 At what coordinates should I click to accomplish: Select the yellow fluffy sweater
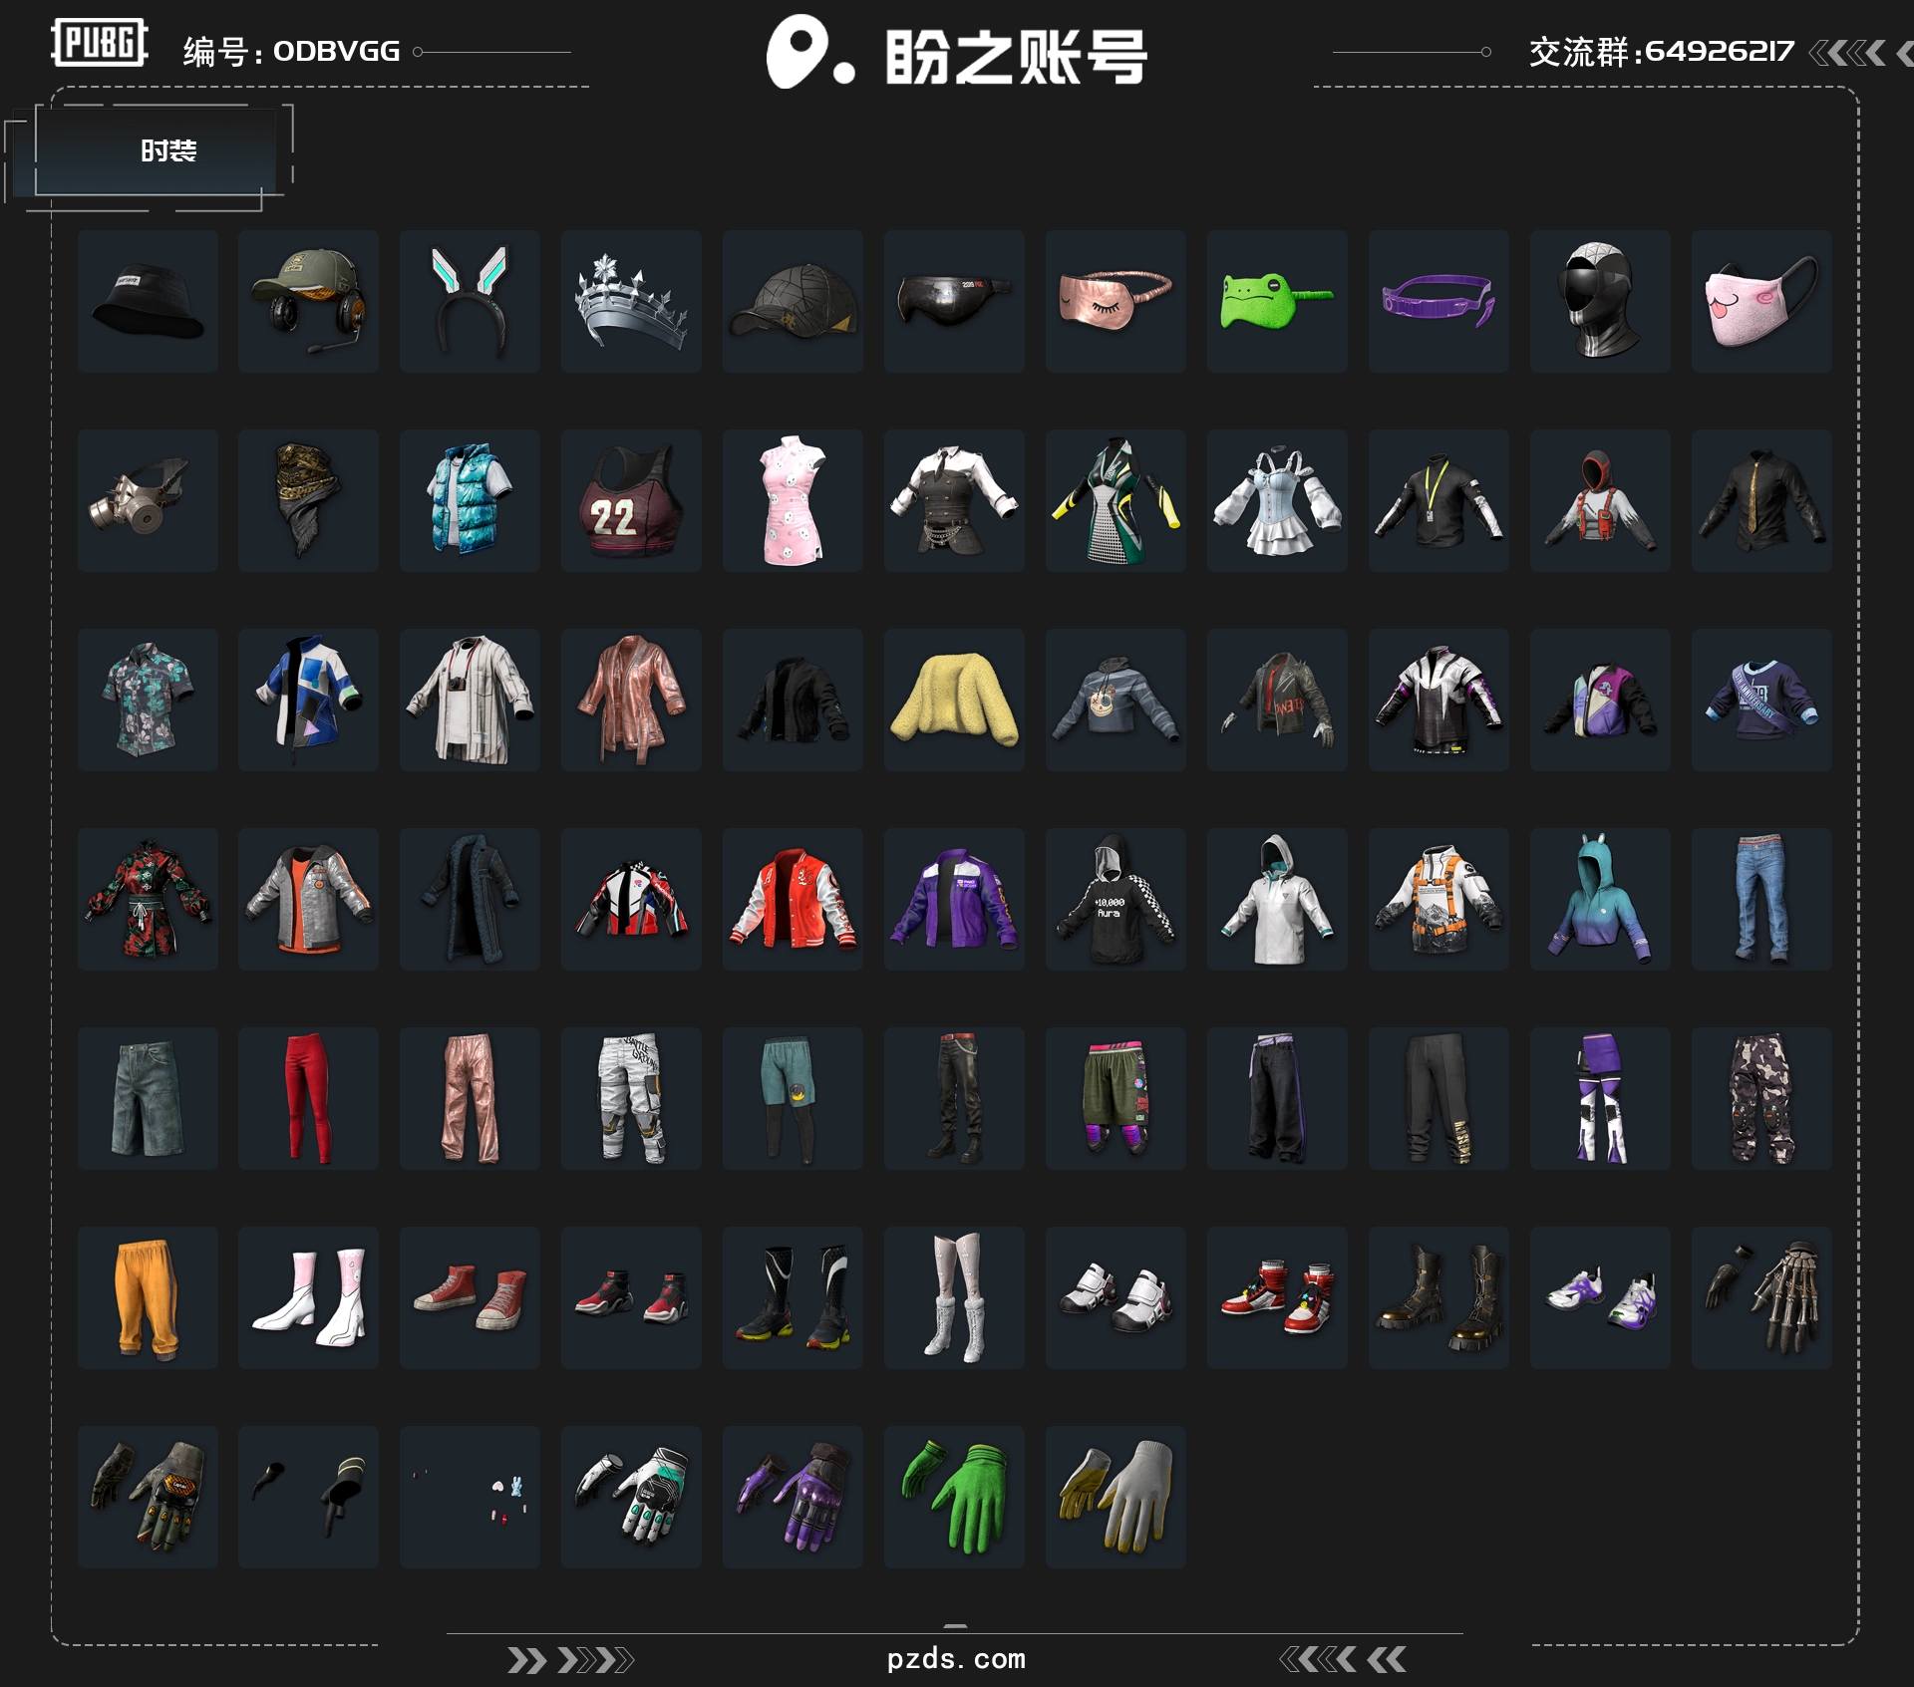[955, 700]
